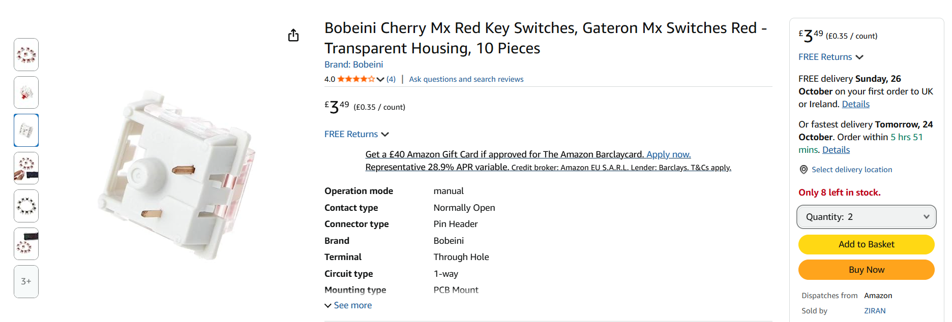Click Add to Basket button

tap(866, 244)
